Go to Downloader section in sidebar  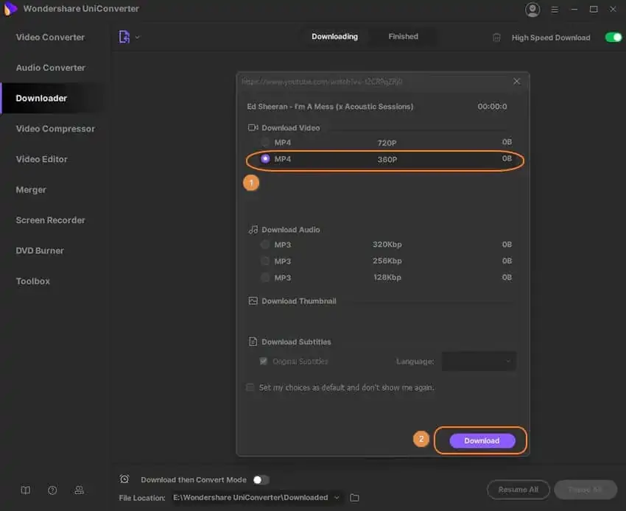[x=41, y=98]
